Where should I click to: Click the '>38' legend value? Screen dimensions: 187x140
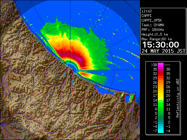(x=154, y=65)
